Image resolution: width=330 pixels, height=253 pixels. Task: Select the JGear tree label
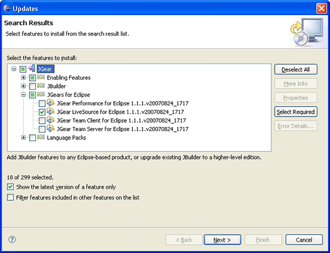coord(45,69)
